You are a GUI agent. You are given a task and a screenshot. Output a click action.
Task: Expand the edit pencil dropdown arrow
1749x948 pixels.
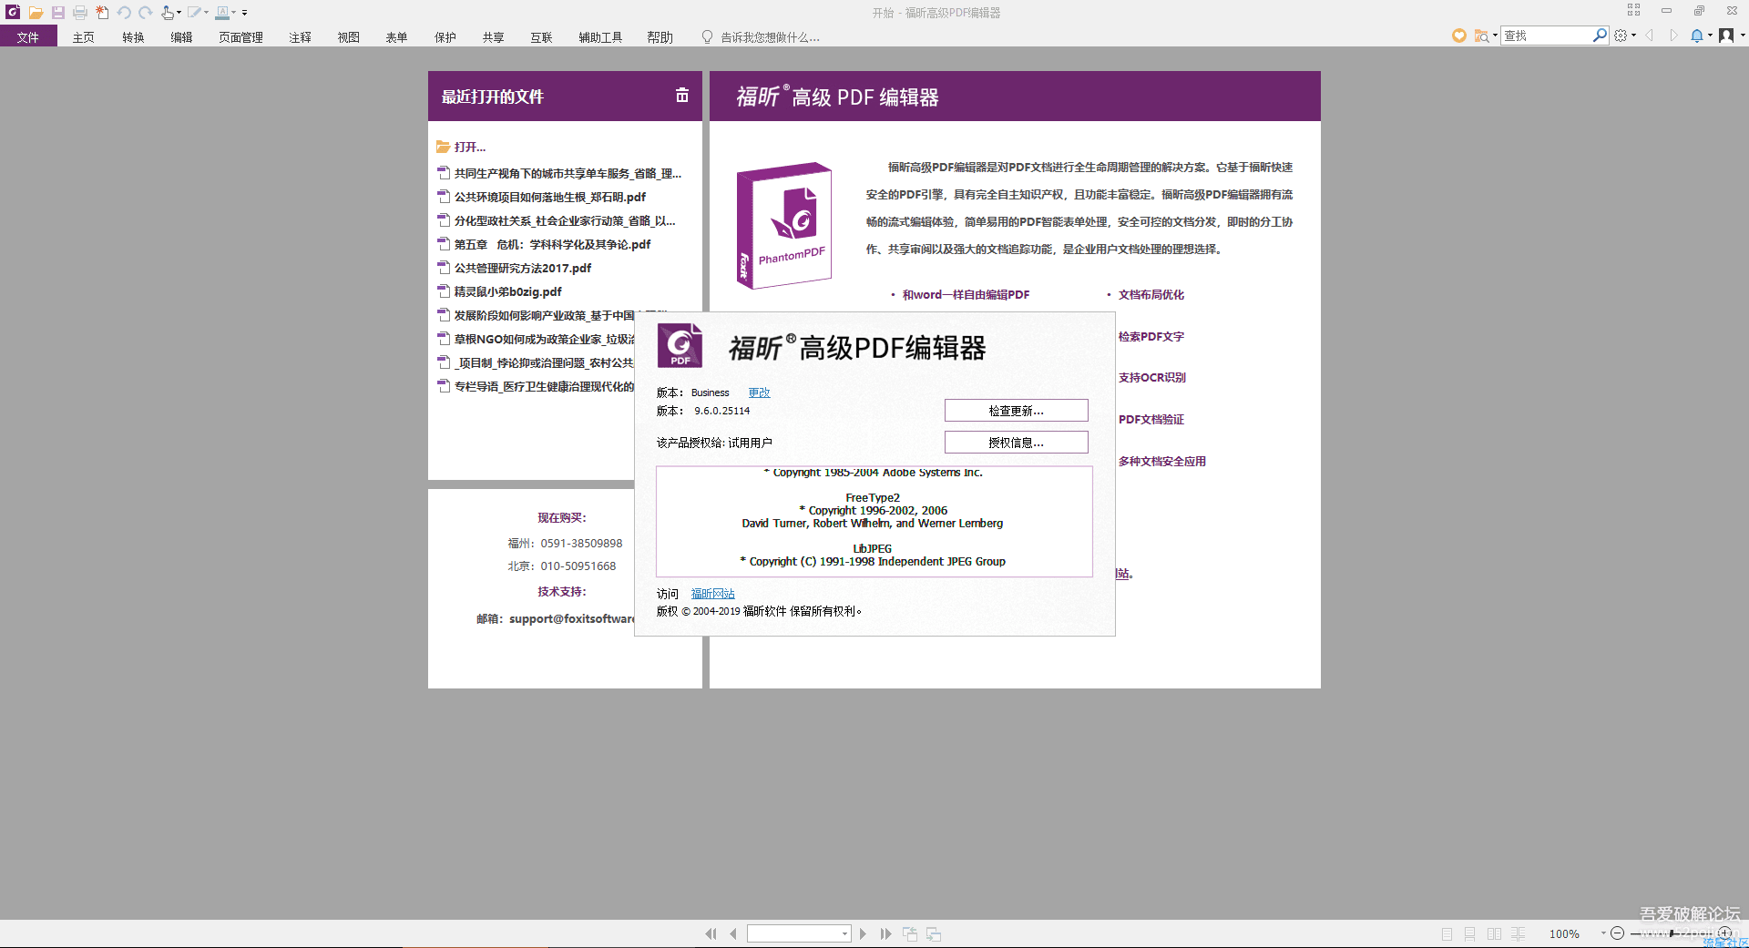click(206, 13)
